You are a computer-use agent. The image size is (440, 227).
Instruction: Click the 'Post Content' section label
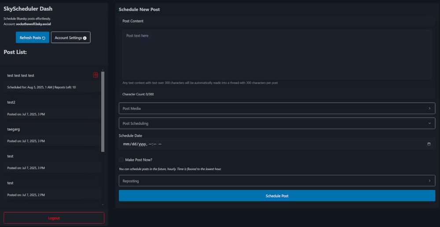point(133,21)
